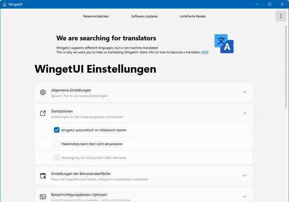Click the Startoptionen launch arrow icon
Image resolution: width=289 pixels, height=202 pixels.
pyautogui.click(x=43, y=114)
